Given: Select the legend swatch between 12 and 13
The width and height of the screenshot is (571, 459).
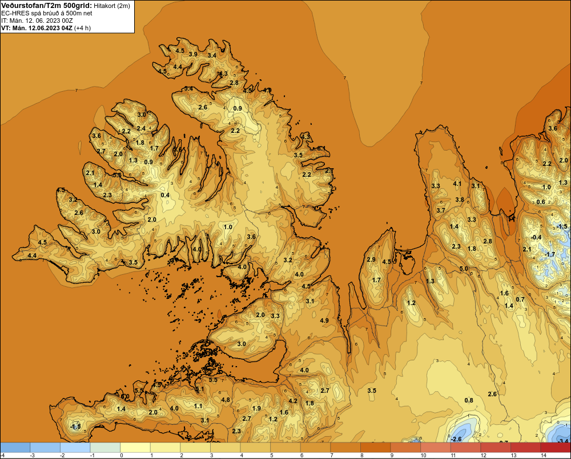Looking at the screenshot, I should point(496,448).
